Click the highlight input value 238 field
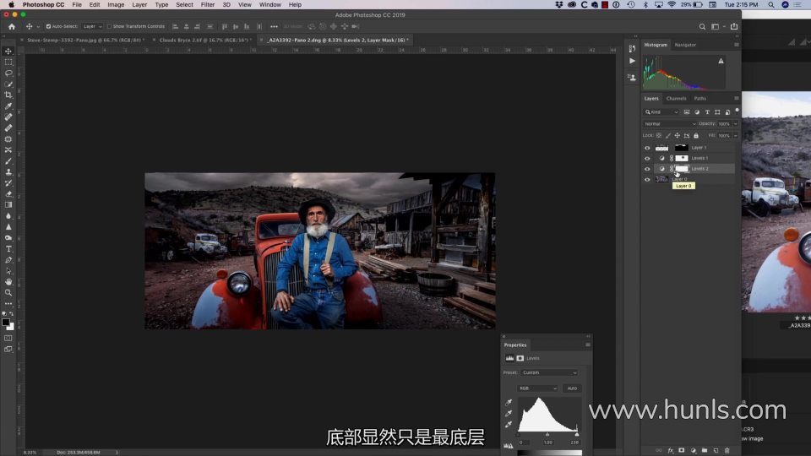 pyautogui.click(x=574, y=442)
